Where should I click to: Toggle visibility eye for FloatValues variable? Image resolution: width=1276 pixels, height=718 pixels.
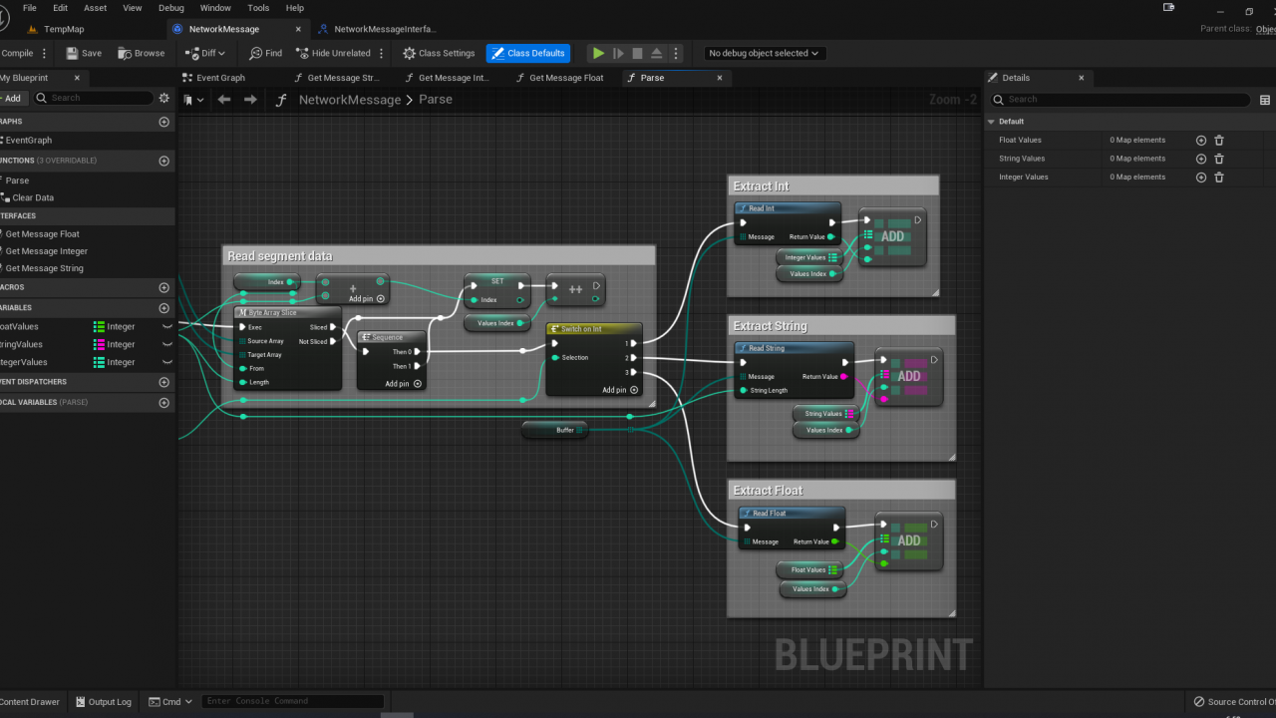[x=166, y=326]
